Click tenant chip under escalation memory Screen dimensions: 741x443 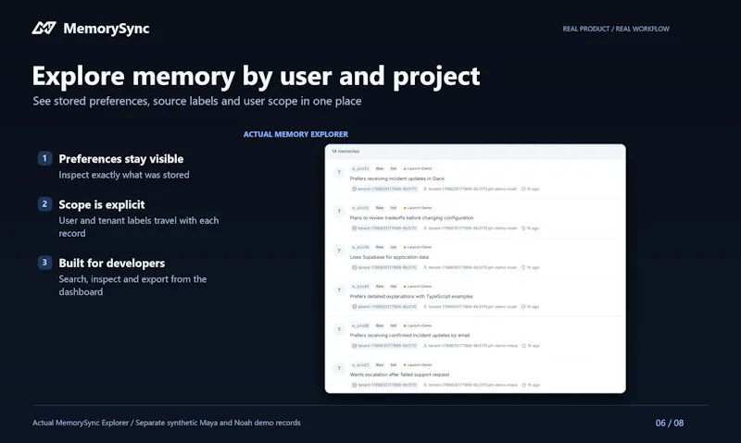[x=384, y=385]
